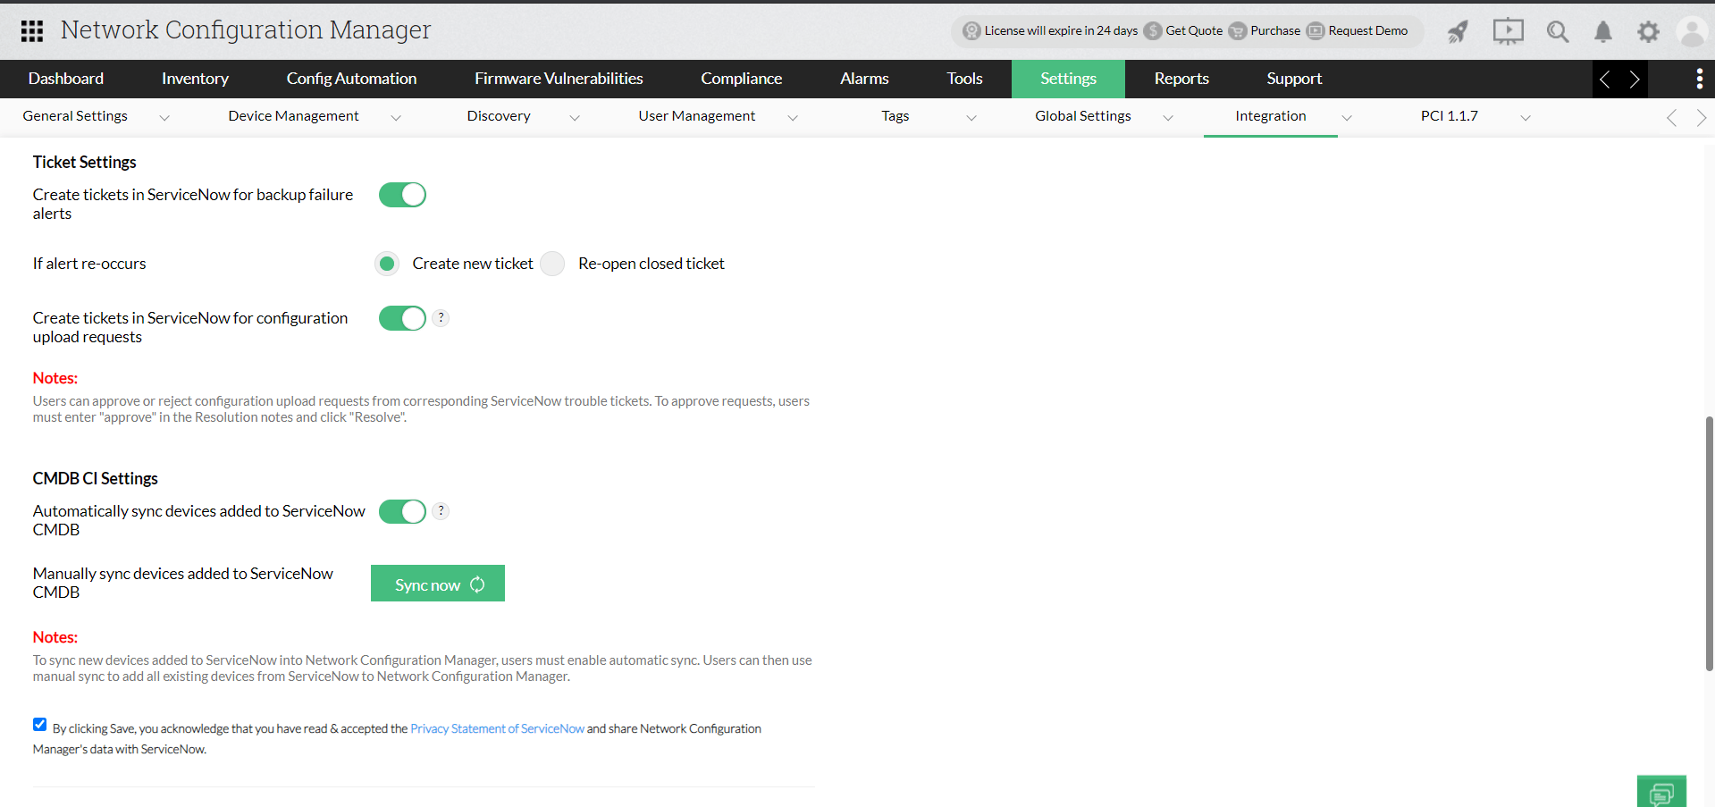Turn off automatic sync of devices to CMDB
This screenshot has width=1715, height=807.
click(x=402, y=511)
